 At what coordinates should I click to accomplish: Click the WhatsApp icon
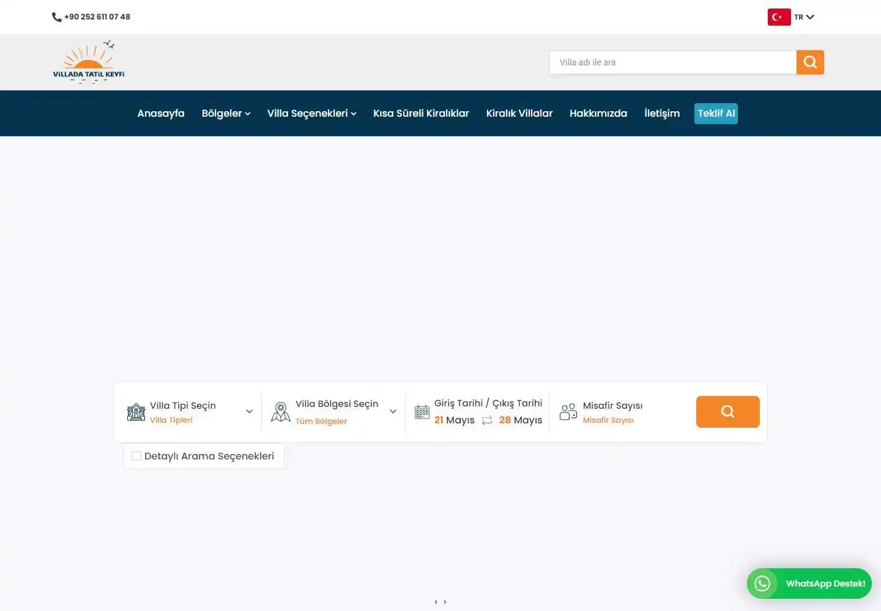pyautogui.click(x=762, y=584)
